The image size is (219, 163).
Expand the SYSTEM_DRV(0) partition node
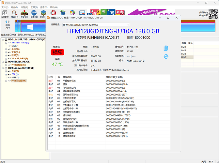point(6,43)
